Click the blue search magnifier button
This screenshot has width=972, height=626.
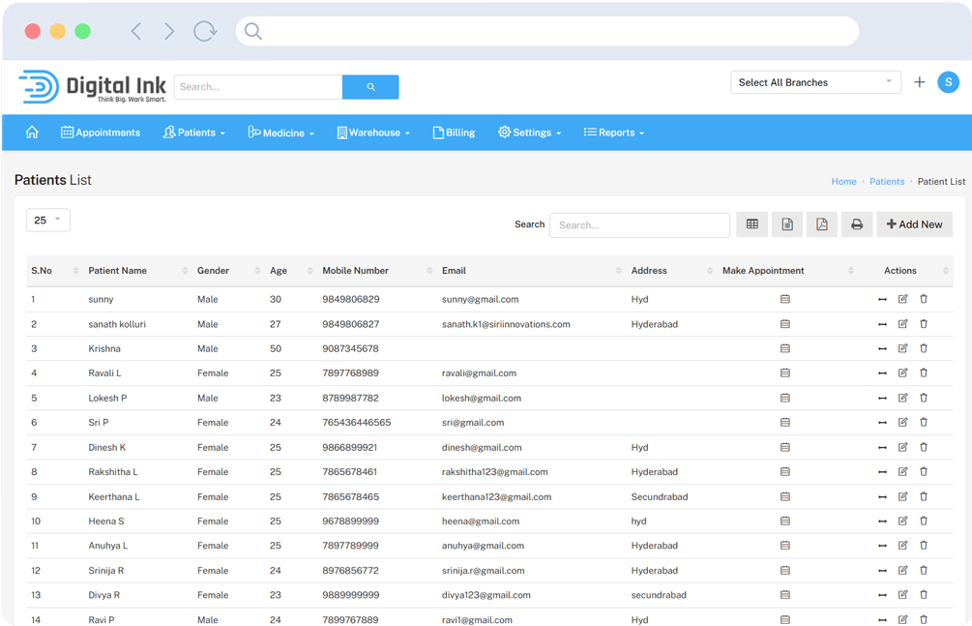click(370, 87)
